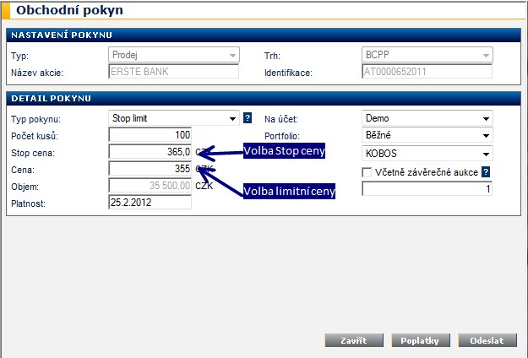Click the Objem amount field
The height and width of the screenshot is (358, 528).
coord(150,186)
